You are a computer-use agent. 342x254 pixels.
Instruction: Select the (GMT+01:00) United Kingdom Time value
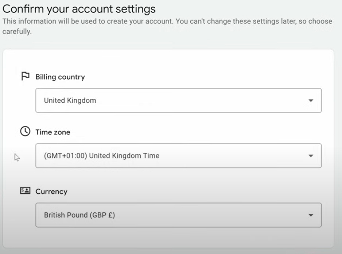pos(102,156)
